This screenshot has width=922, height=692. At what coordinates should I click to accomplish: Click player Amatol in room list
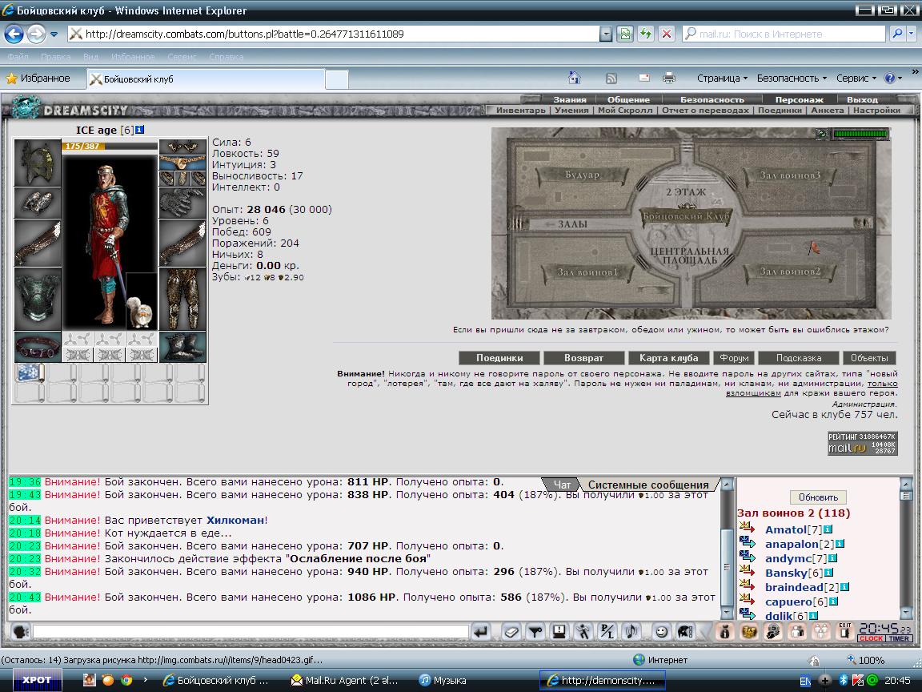(786, 529)
